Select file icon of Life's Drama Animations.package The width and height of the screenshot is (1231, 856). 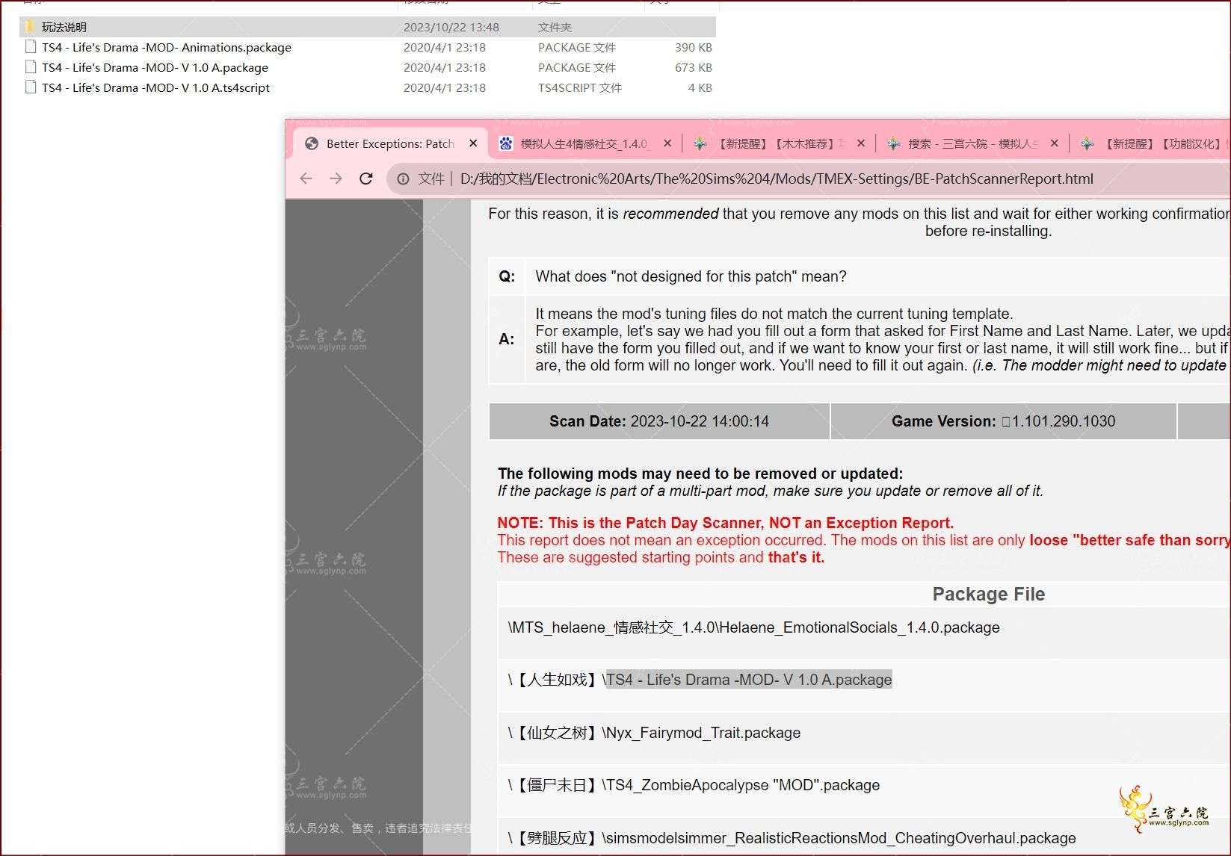click(x=31, y=47)
